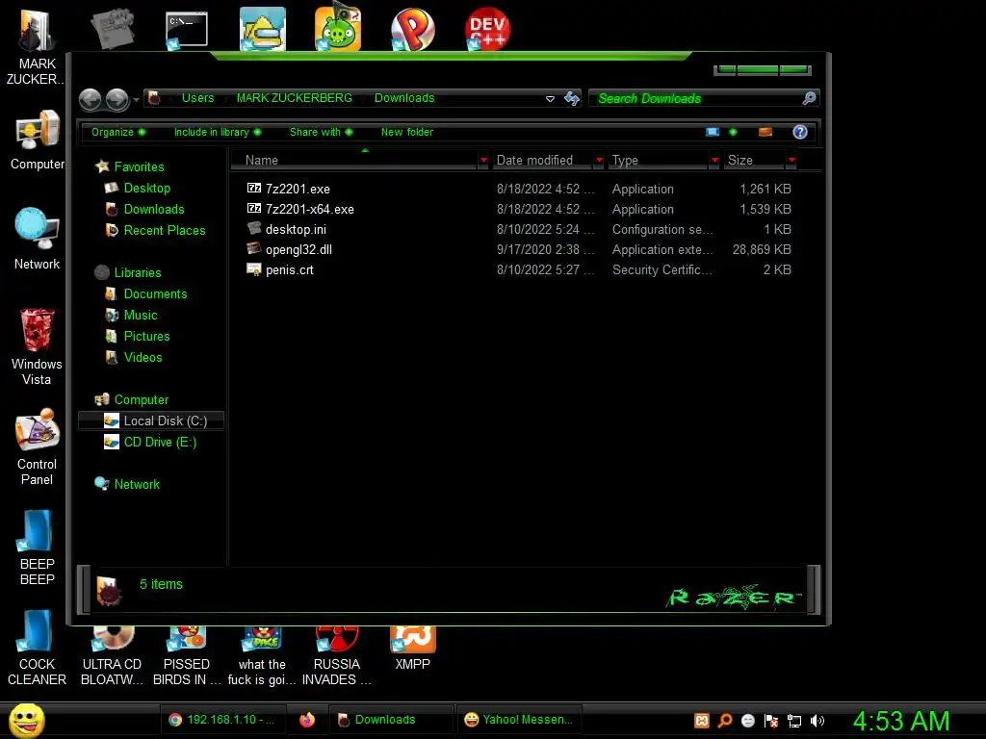This screenshot has width=986, height=739.
Task: Open the XMPP desktop shortcut
Action: tap(412, 650)
